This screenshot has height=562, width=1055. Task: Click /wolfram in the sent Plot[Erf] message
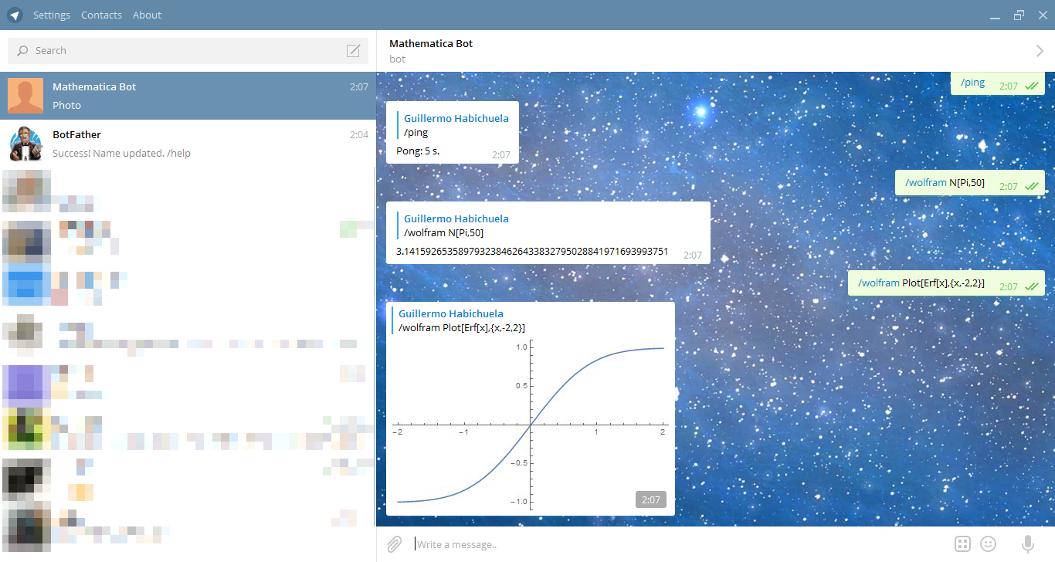pyautogui.click(x=879, y=283)
